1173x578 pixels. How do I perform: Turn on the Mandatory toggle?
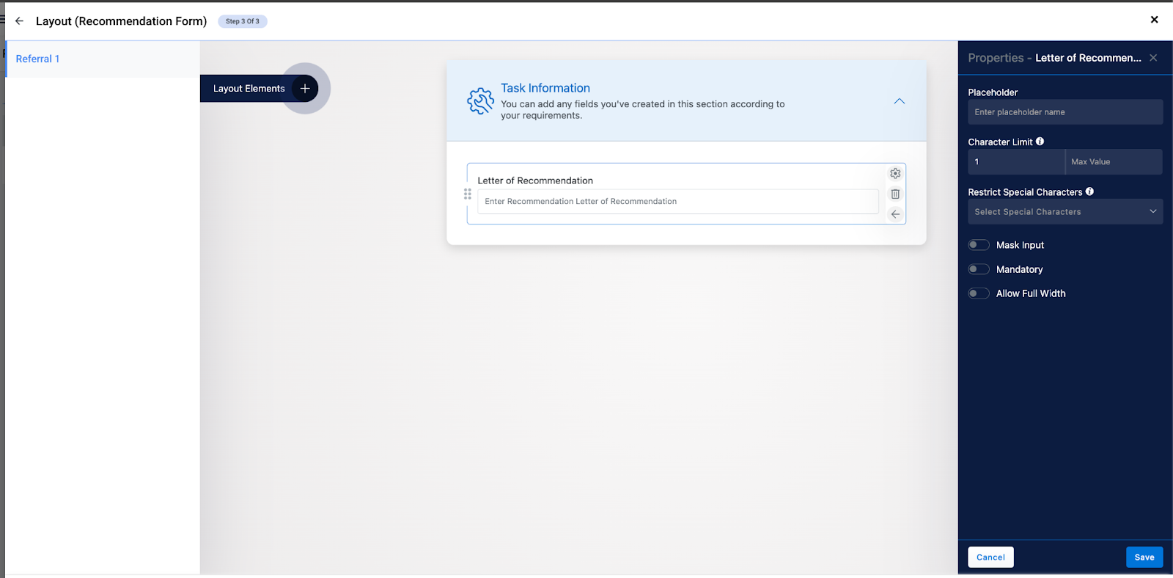click(x=979, y=269)
